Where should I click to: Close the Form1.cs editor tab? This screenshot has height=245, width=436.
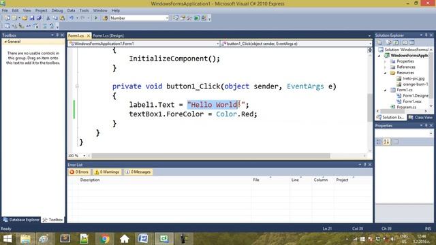[x=89, y=35]
